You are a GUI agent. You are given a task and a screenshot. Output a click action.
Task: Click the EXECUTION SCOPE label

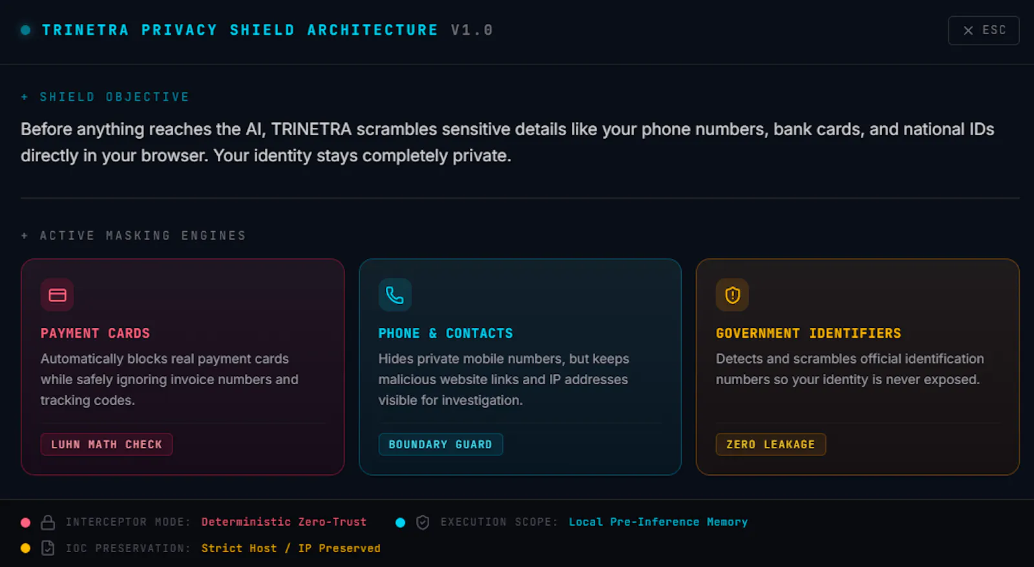click(499, 522)
